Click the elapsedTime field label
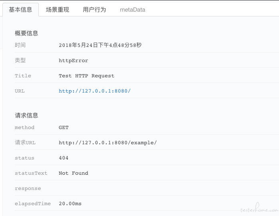 (32, 204)
